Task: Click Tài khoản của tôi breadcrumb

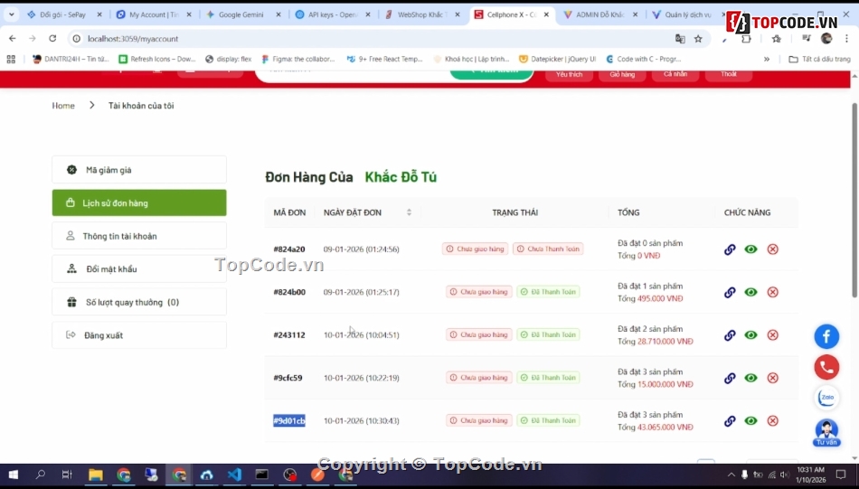Action: point(141,105)
